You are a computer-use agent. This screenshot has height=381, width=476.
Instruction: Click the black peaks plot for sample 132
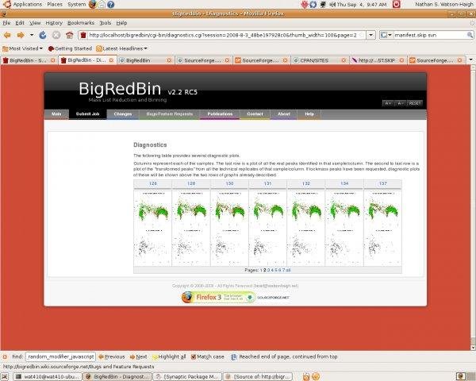pyautogui.click(x=306, y=247)
